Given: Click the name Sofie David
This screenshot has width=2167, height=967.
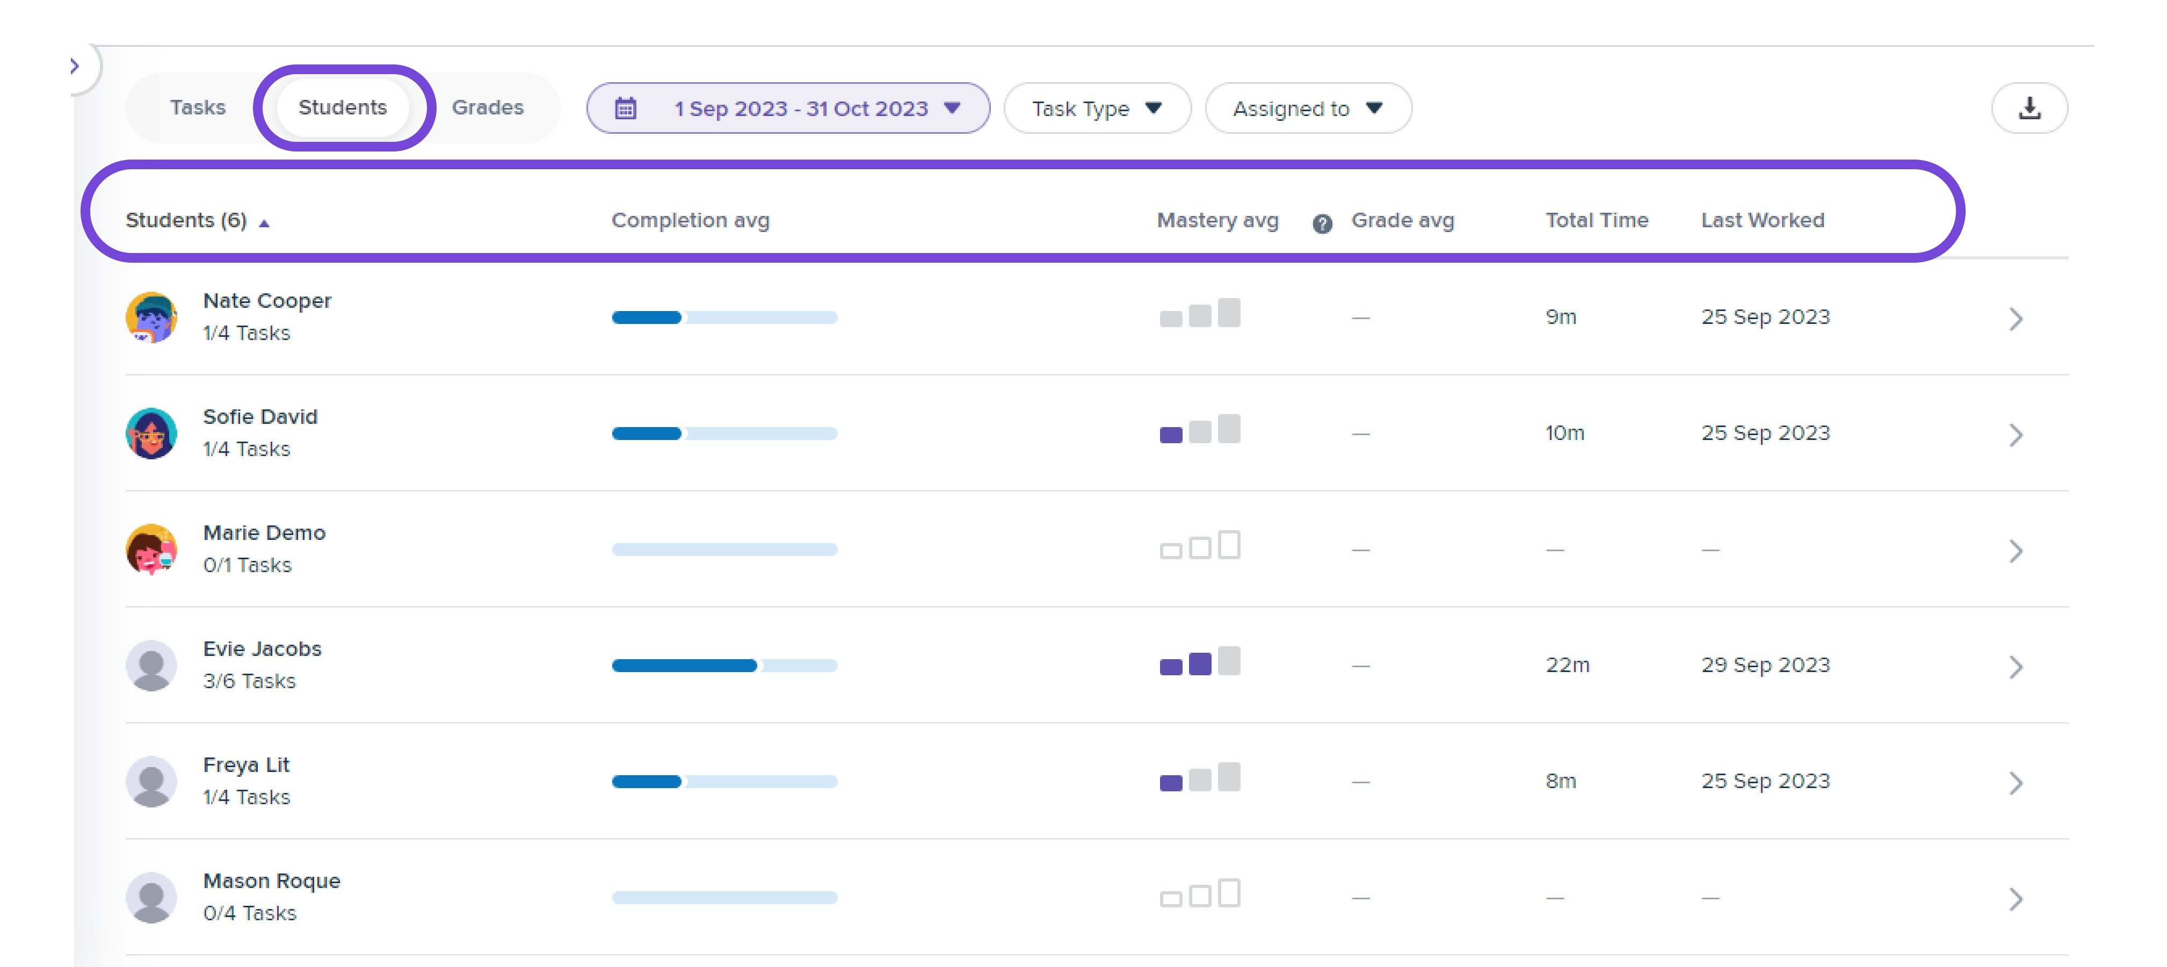Looking at the screenshot, I should pos(260,416).
